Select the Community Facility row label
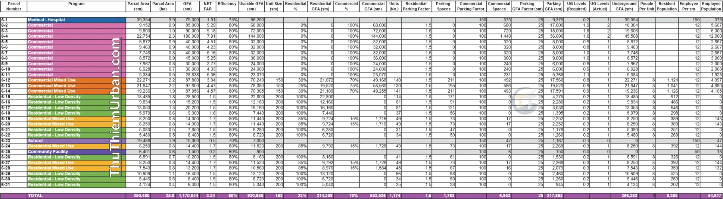 (76, 152)
